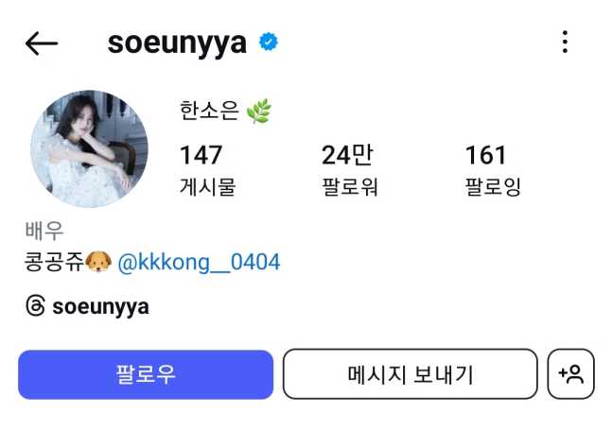Viewport: 613px width, 430px height.
Task: Open the @kkong__0404 mention link
Action: (x=199, y=262)
